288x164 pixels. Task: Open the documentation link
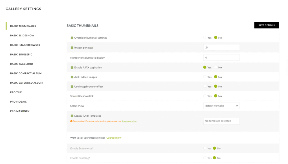click(129, 121)
